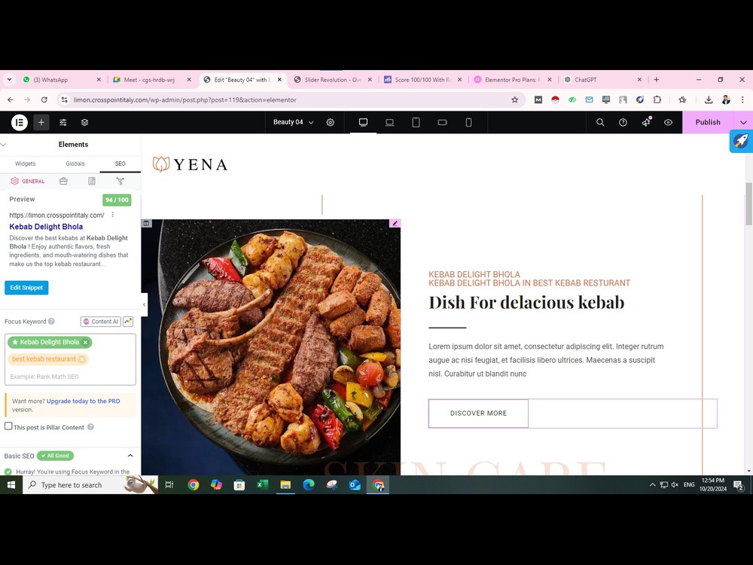Screen dimensions: 753x565
Task: Click the Publish button
Action: (x=708, y=123)
